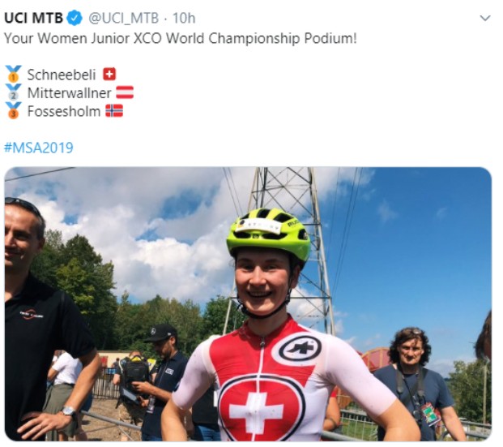Click the Mitterwallner name text
Viewport: 503px width, 447px height.
[70, 92]
